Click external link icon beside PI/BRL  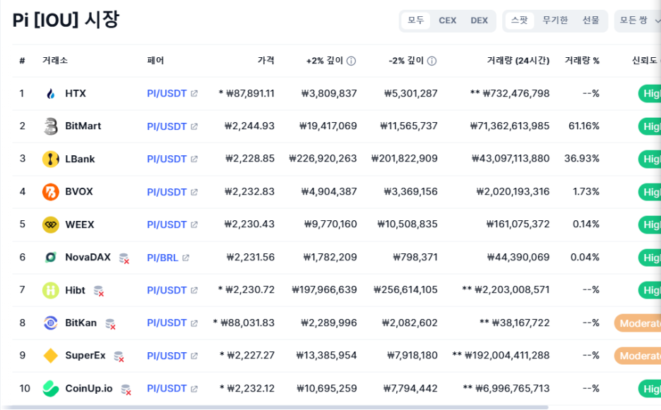(x=186, y=258)
